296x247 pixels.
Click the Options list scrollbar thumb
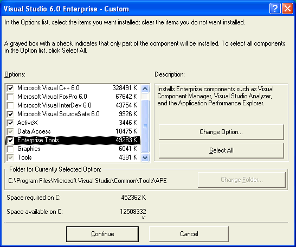(145, 126)
